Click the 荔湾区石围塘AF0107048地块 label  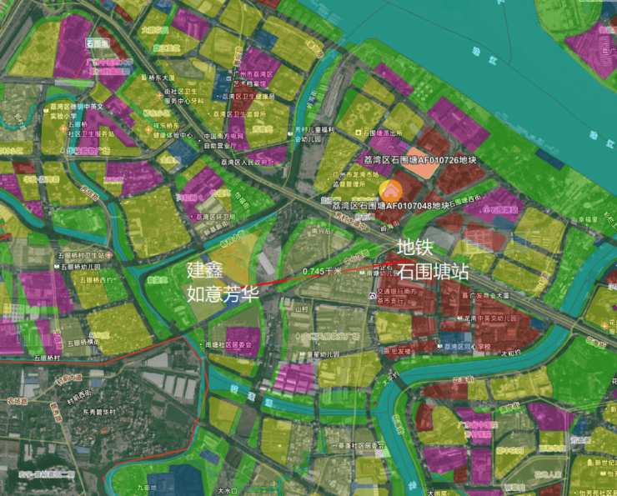click(x=391, y=206)
